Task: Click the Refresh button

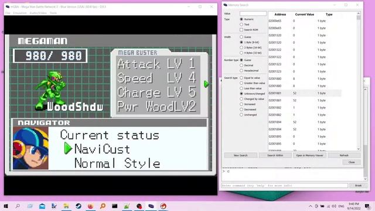Action: point(344,155)
